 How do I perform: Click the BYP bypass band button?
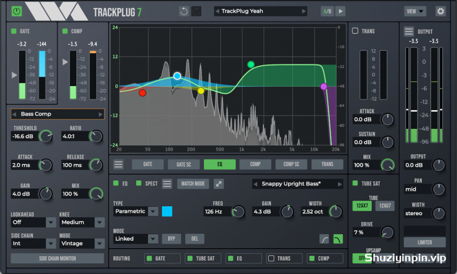point(171,239)
